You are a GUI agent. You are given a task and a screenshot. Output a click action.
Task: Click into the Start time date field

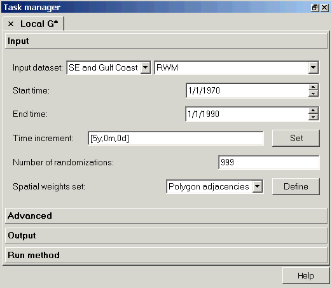pos(247,90)
